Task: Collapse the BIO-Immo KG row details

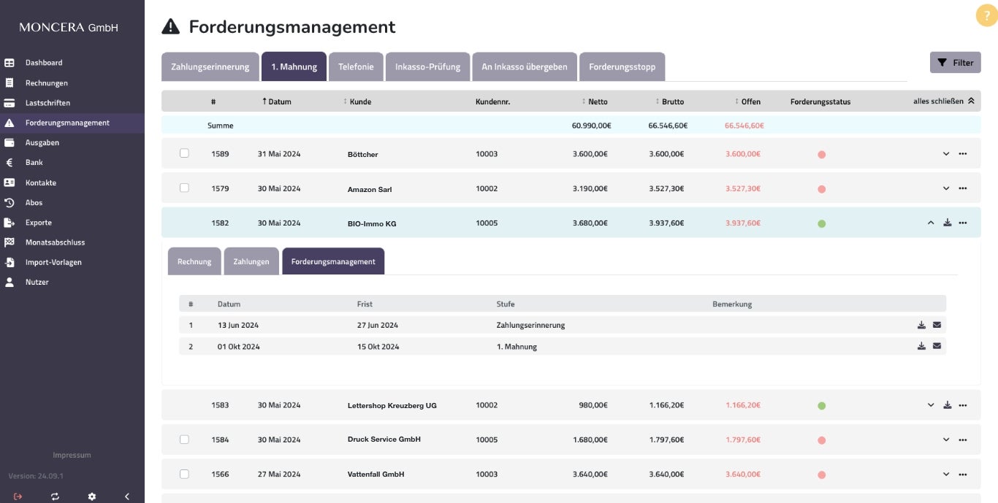Action: coord(931,223)
